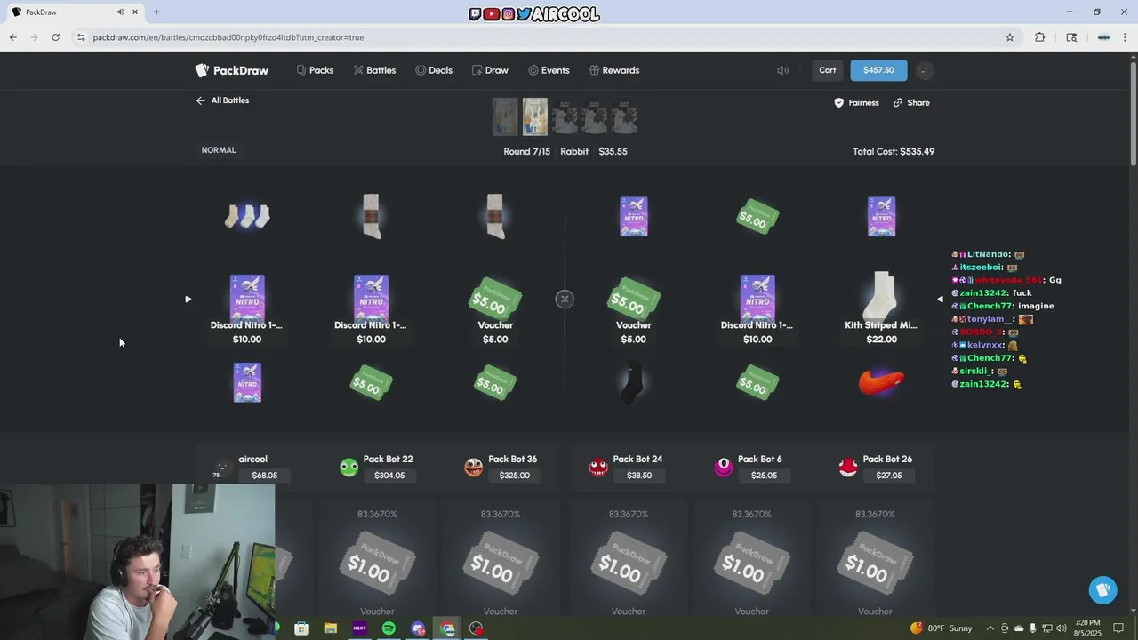Viewport: 1138px width, 640px height.
Task: Open the Rewards page
Action: click(613, 70)
